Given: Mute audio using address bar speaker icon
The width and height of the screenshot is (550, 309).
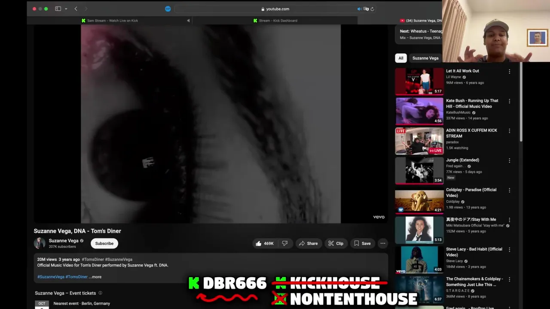Looking at the screenshot, I should pos(359,9).
